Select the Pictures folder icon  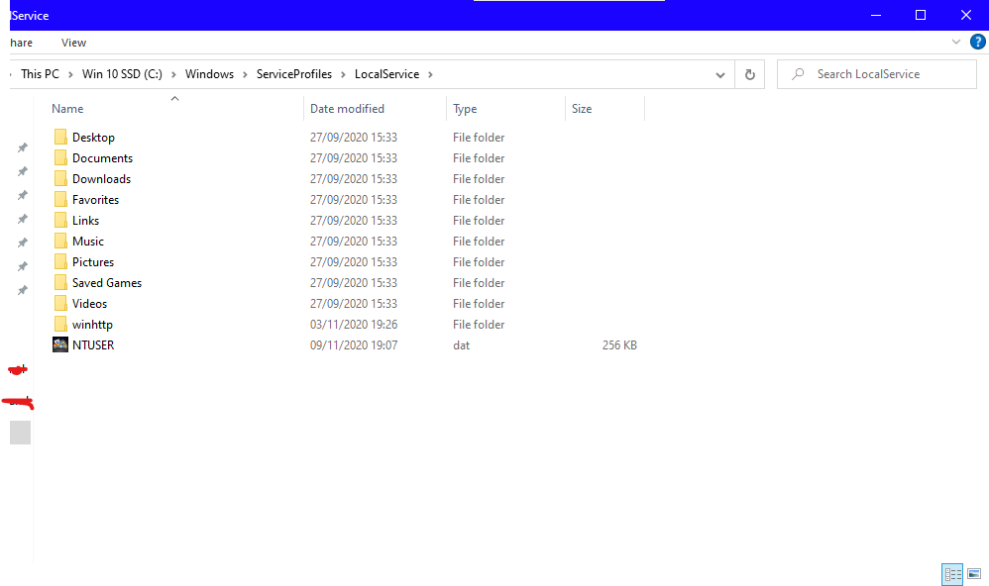point(60,261)
